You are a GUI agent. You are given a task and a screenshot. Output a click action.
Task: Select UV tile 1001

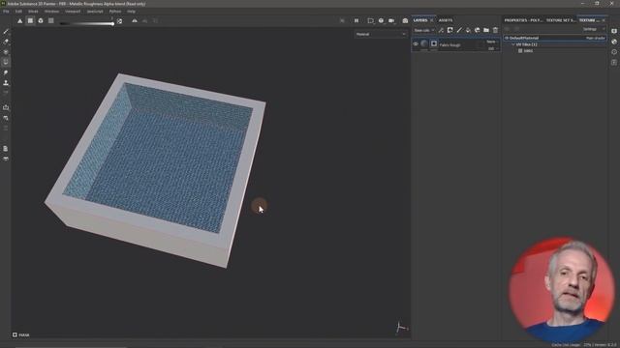[528, 51]
